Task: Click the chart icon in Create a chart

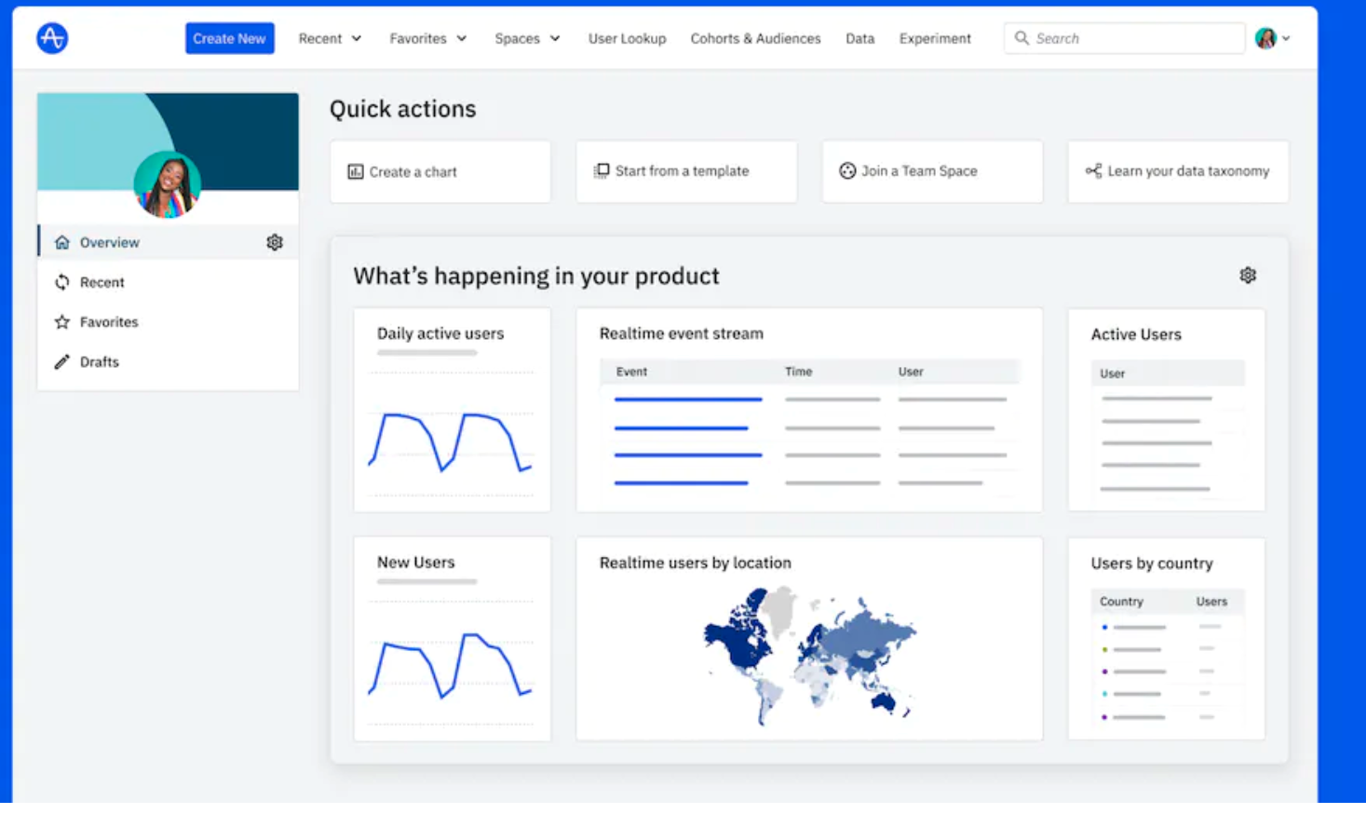Action: (356, 171)
